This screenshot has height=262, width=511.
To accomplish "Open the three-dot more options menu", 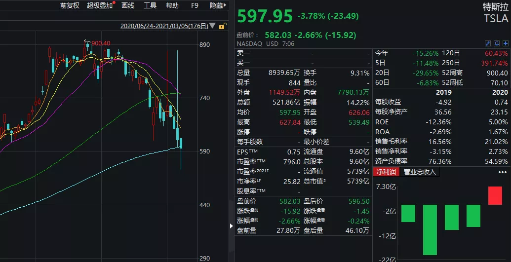I will [503, 172].
